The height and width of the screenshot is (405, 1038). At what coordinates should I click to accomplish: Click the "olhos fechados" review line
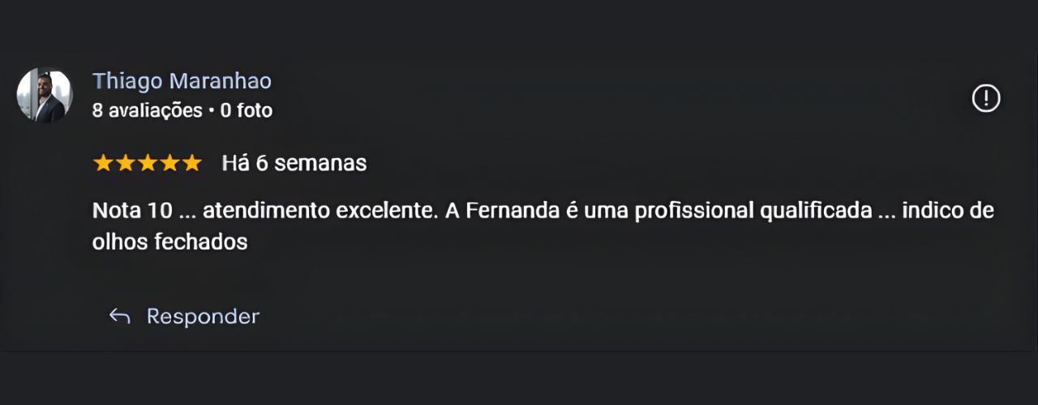pyautogui.click(x=169, y=241)
